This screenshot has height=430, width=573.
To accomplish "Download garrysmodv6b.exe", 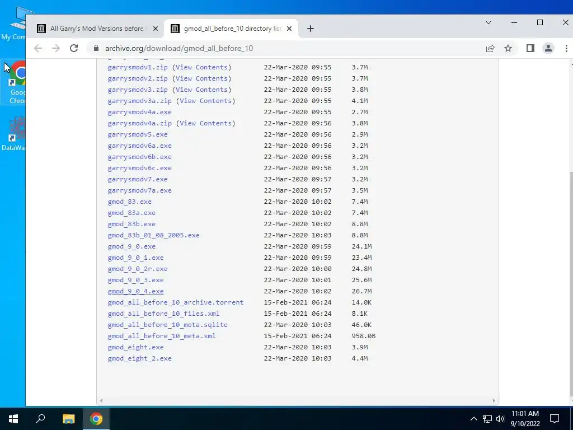I will tap(139, 157).
